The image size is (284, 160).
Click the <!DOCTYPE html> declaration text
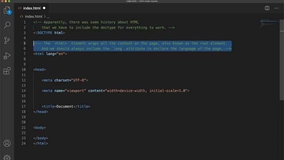[49, 32]
